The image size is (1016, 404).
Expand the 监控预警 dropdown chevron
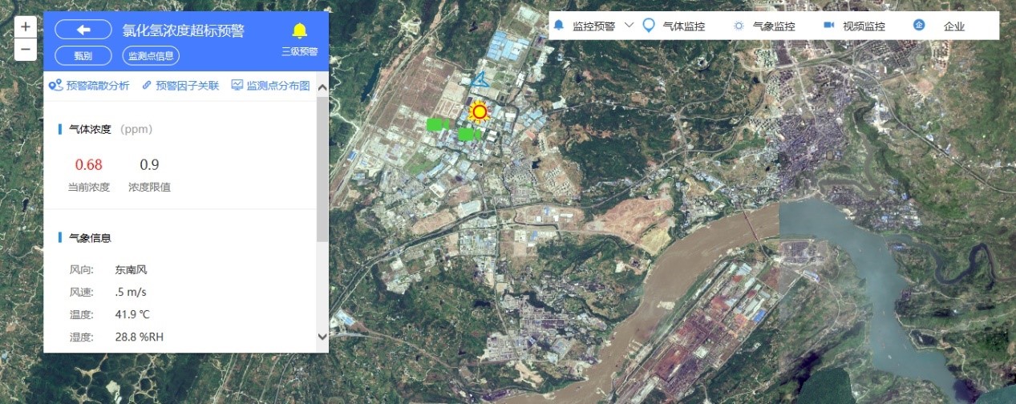coord(629,25)
